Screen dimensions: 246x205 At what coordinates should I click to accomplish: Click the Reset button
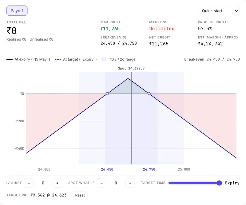coord(80,195)
